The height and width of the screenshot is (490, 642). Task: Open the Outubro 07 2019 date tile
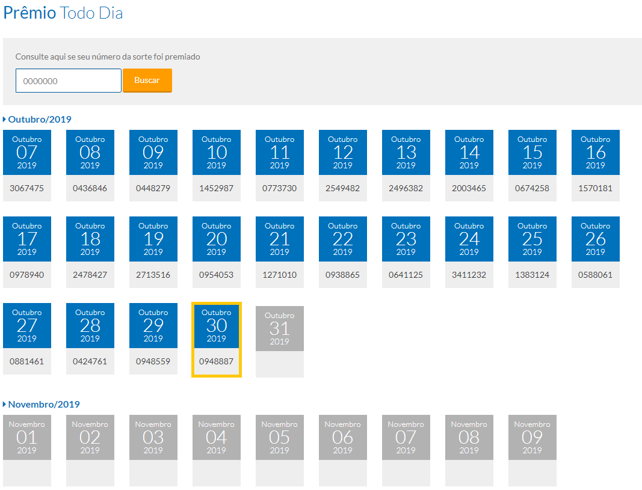(x=27, y=153)
